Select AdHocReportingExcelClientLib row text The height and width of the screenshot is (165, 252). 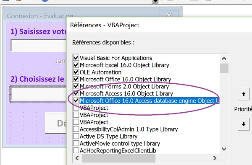coord(118,151)
